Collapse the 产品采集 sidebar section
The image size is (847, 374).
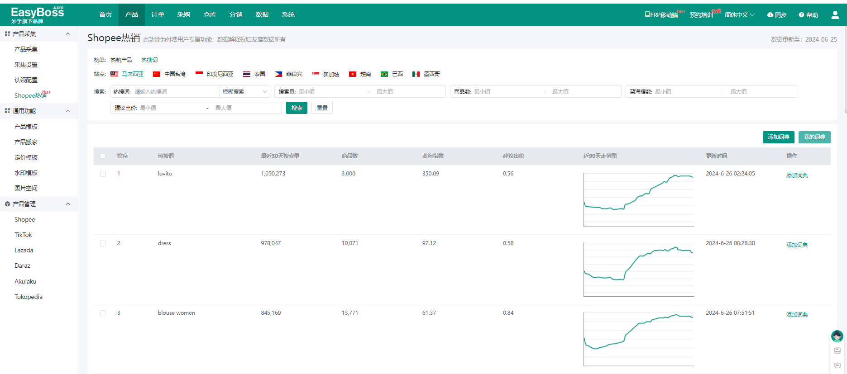click(x=68, y=34)
